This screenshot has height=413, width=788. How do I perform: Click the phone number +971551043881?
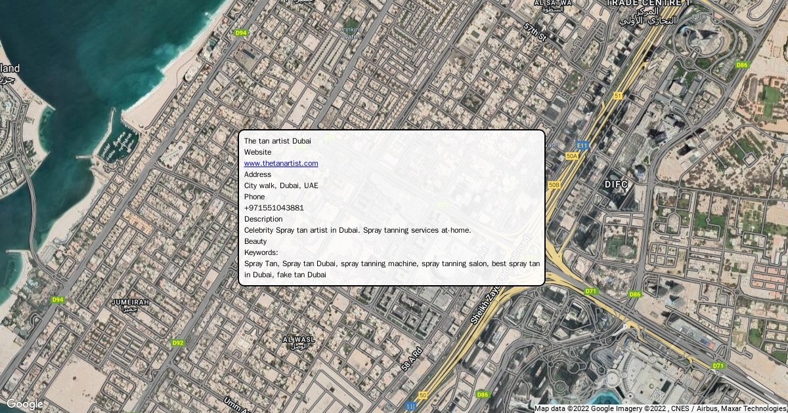(x=274, y=208)
